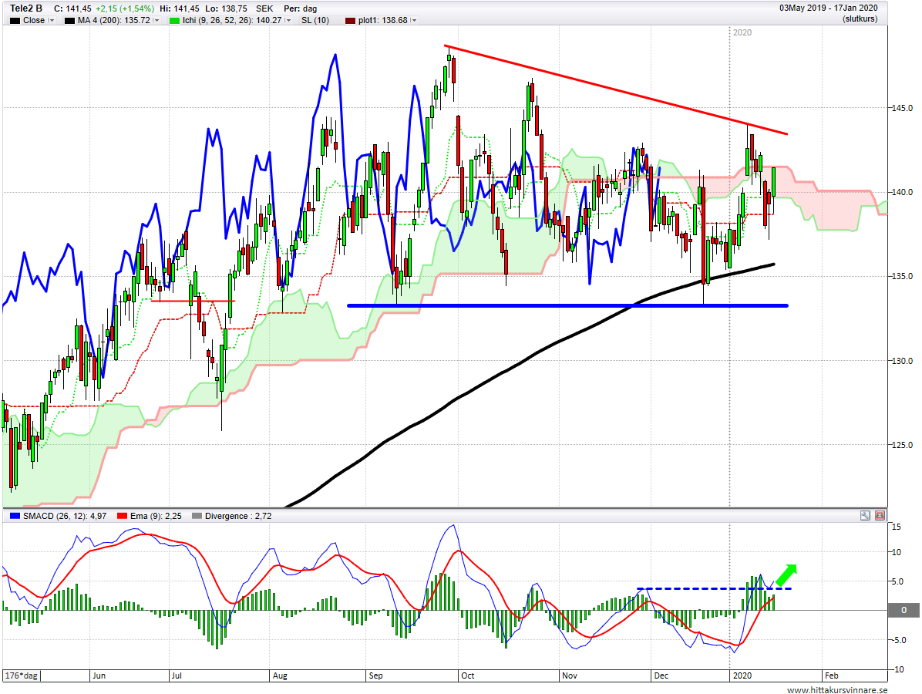The height and width of the screenshot is (694, 922).
Task: Click the Divergence : 2,72 label
Action: (x=238, y=516)
